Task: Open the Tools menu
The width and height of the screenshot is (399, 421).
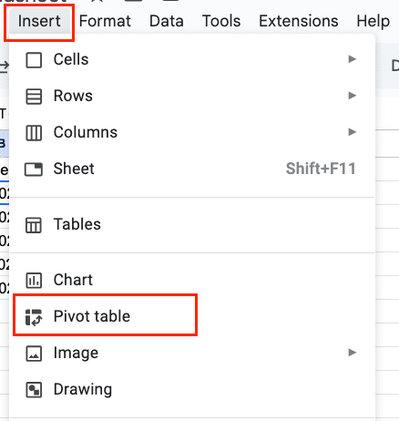Action: pos(221,21)
